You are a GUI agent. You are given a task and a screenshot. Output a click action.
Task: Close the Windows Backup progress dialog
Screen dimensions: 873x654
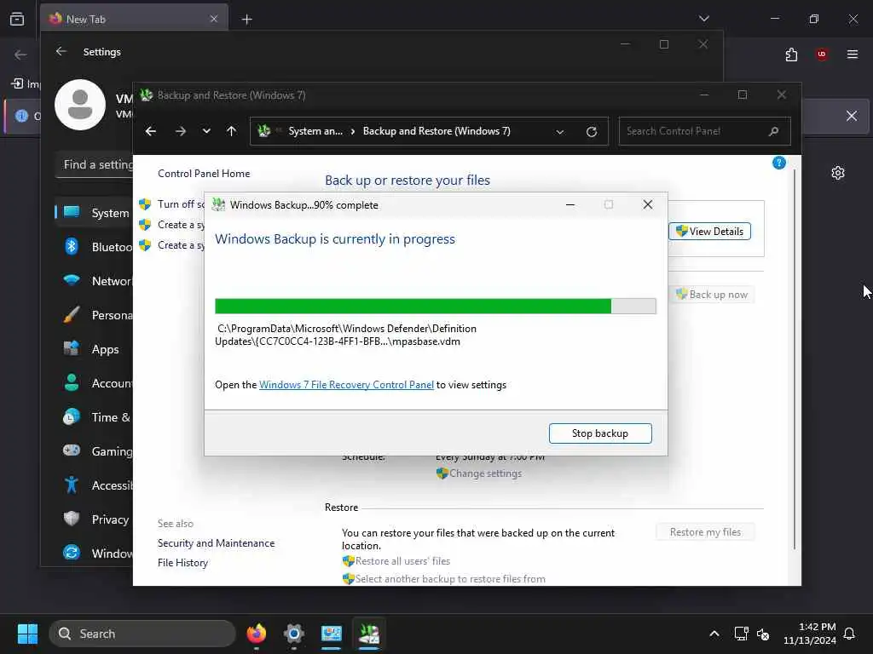pyautogui.click(x=648, y=204)
